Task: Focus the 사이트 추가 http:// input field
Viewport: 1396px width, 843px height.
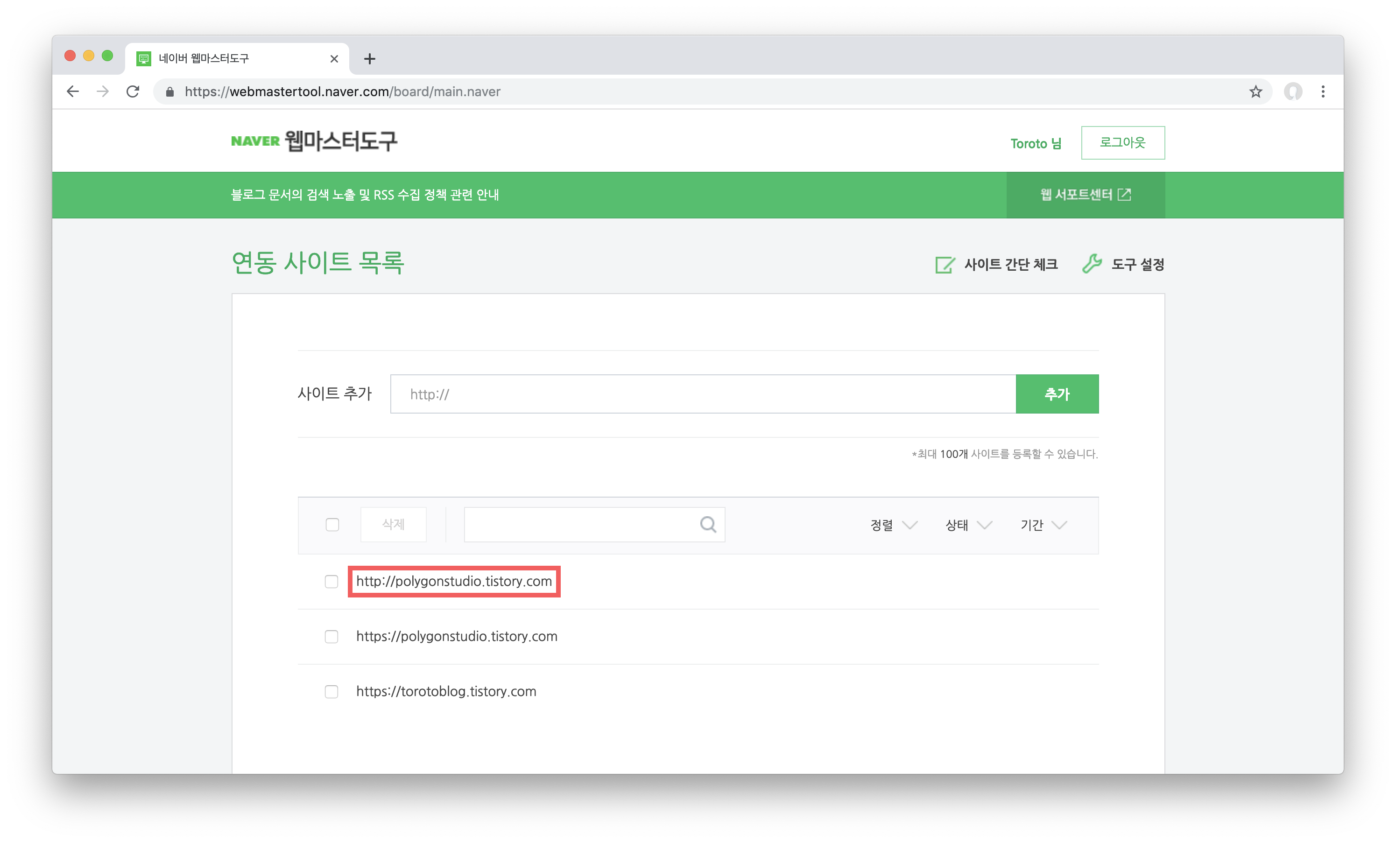Action: (x=703, y=394)
